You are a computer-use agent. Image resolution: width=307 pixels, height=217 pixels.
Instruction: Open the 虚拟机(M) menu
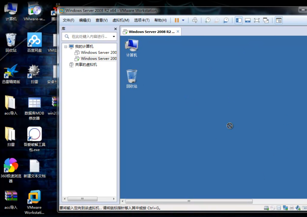point(121,20)
